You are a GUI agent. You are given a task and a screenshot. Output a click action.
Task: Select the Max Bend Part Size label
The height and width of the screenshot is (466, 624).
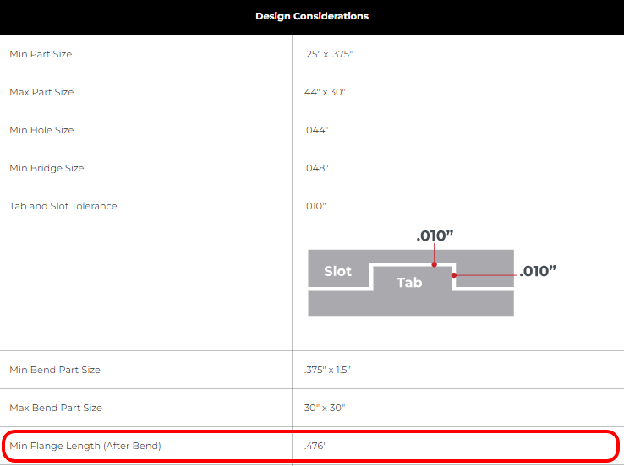pyautogui.click(x=56, y=408)
